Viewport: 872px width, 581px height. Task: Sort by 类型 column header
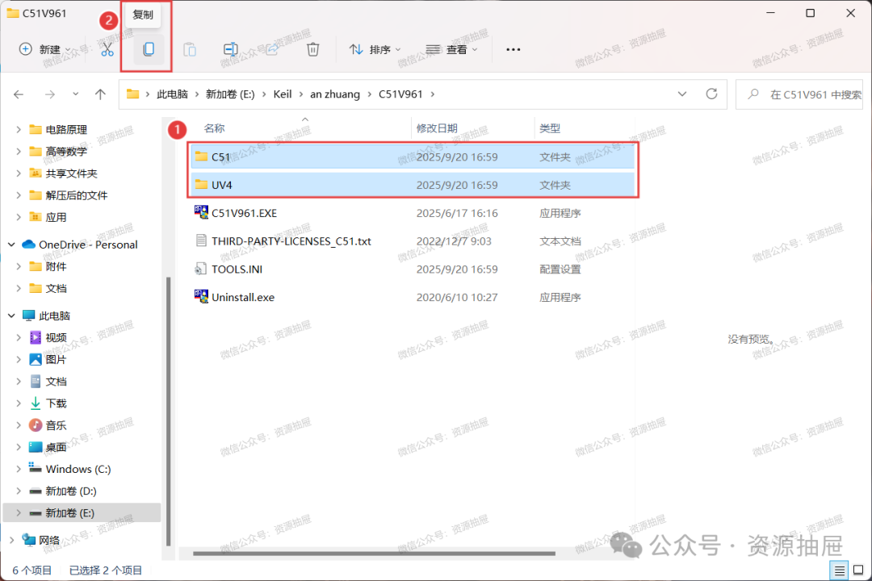coord(550,128)
